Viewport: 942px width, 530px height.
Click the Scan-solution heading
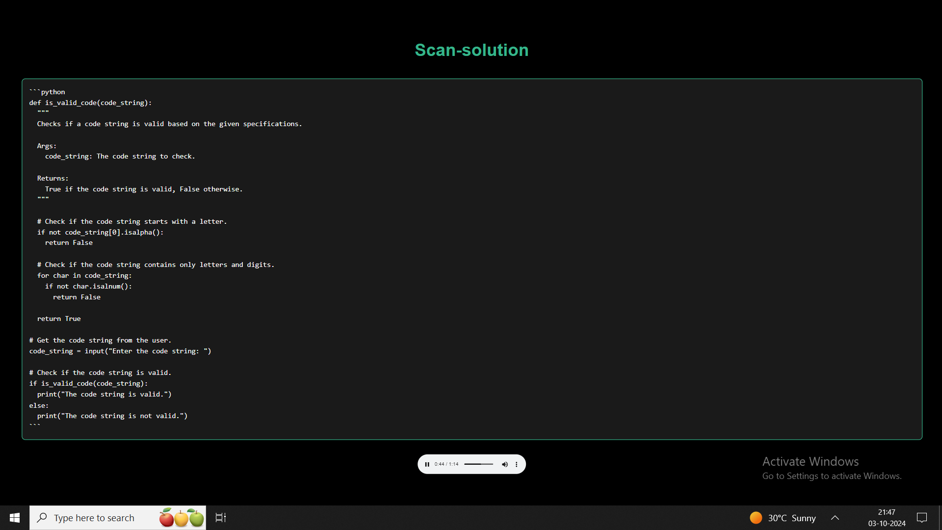[x=471, y=50]
